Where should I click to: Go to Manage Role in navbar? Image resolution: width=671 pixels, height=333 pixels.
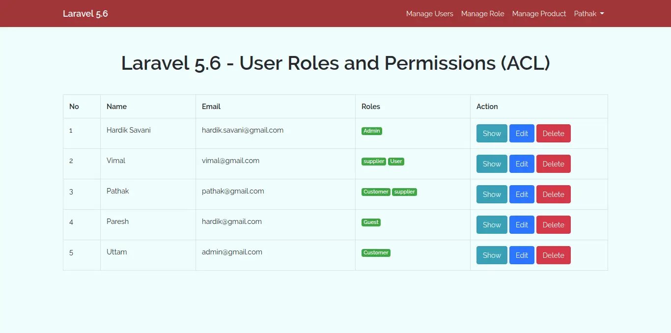coord(482,14)
